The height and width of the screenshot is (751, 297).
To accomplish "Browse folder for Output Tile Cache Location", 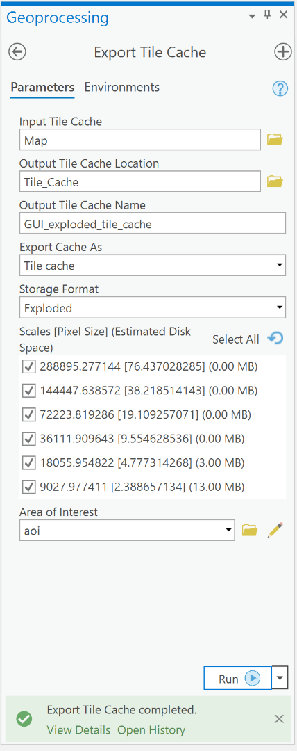I will pyautogui.click(x=275, y=181).
